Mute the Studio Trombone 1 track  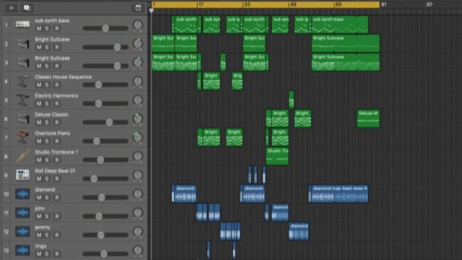pyautogui.click(x=38, y=160)
